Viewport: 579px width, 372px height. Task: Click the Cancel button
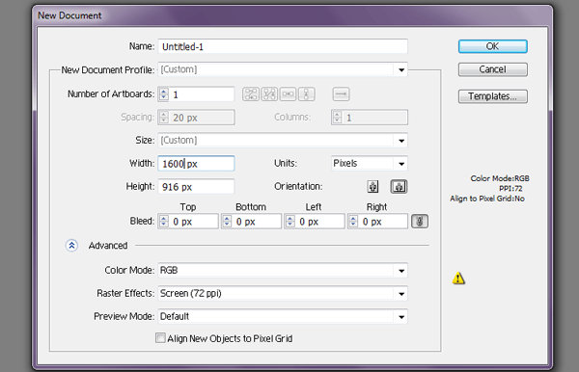[492, 69]
